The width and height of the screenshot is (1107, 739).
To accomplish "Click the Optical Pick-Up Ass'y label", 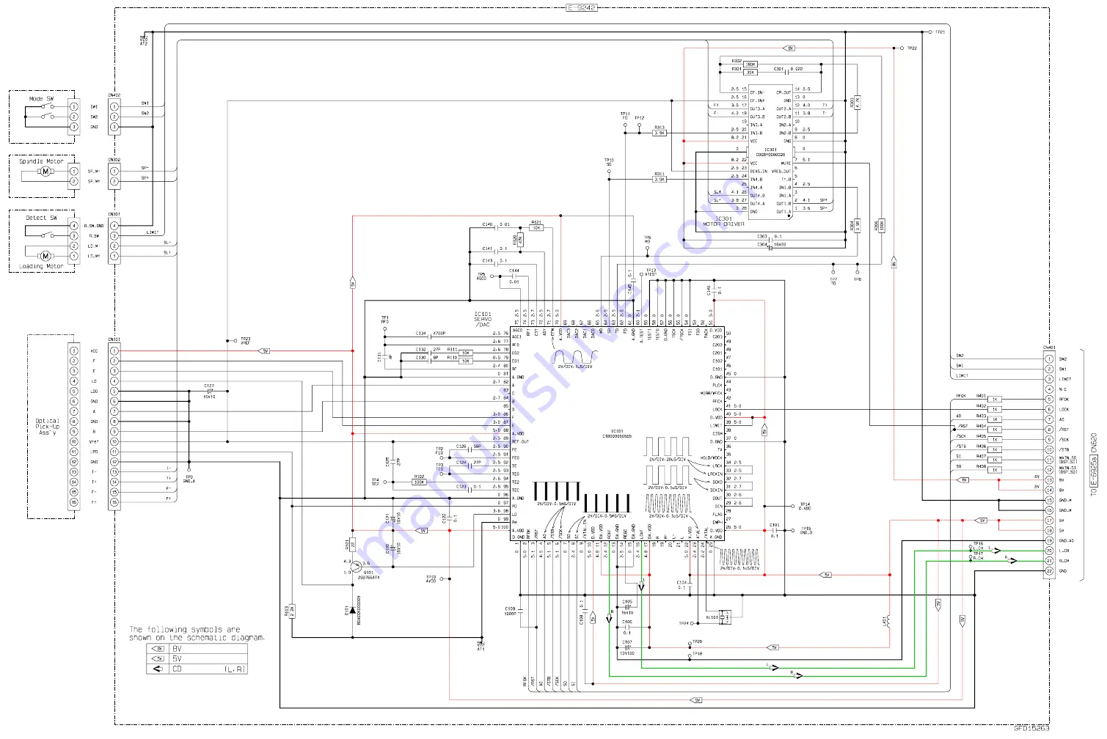I will [x=47, y=427].
